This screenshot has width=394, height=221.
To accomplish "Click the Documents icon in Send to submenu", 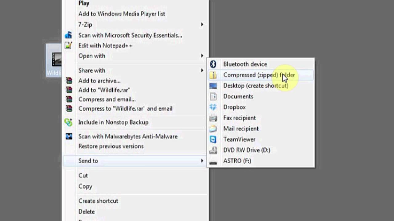I will [x=213, y=96].
